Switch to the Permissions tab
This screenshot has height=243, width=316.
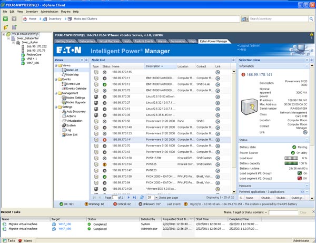tap(177, 41)
